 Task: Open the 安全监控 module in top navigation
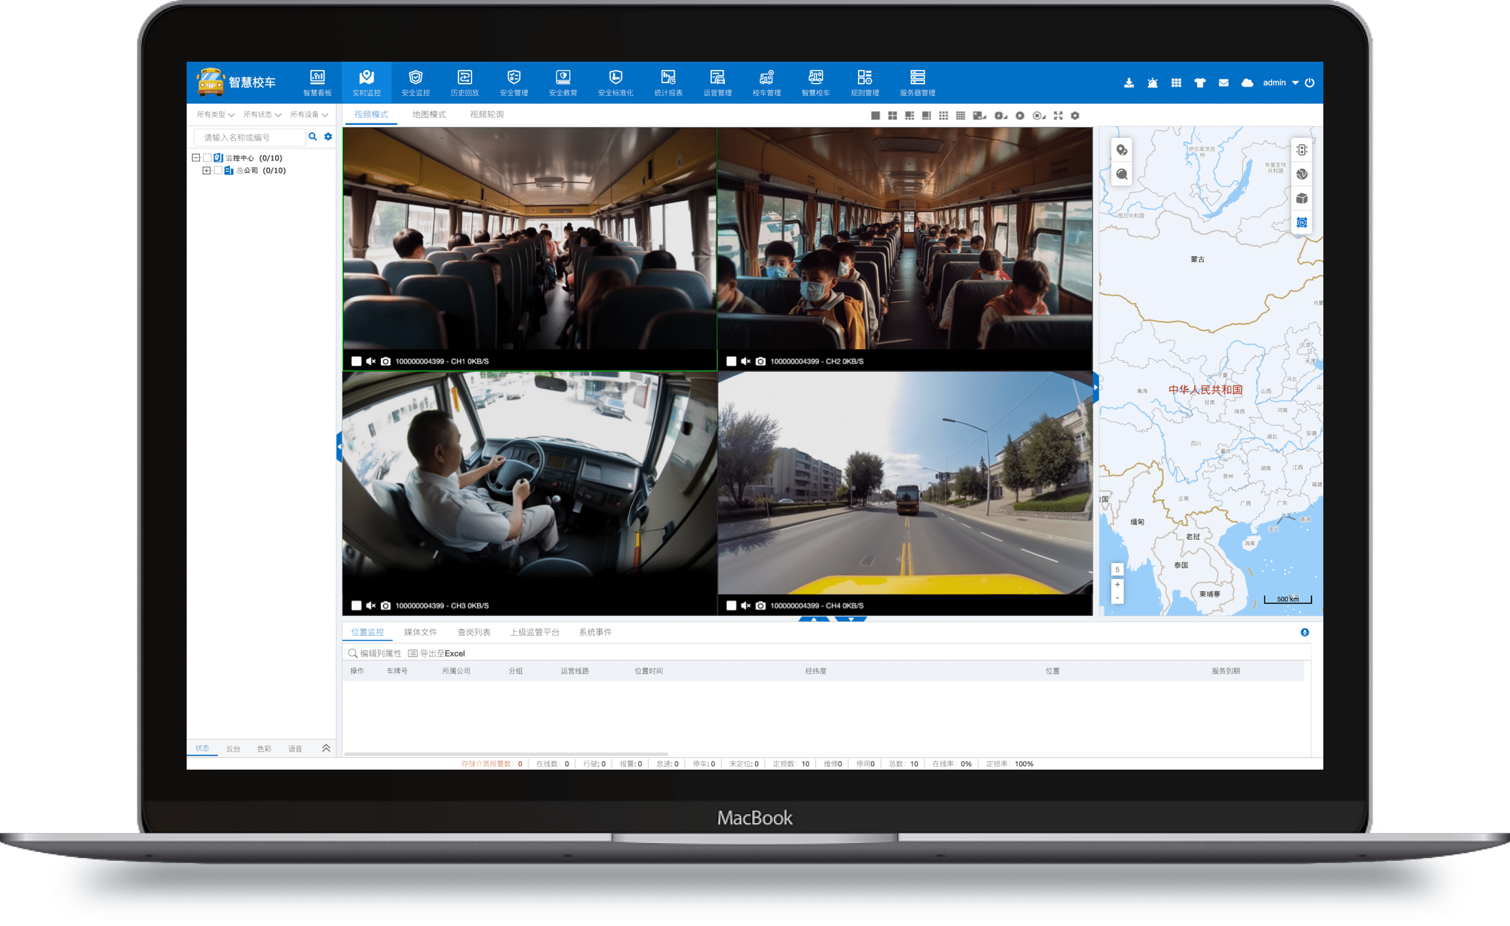415,82
